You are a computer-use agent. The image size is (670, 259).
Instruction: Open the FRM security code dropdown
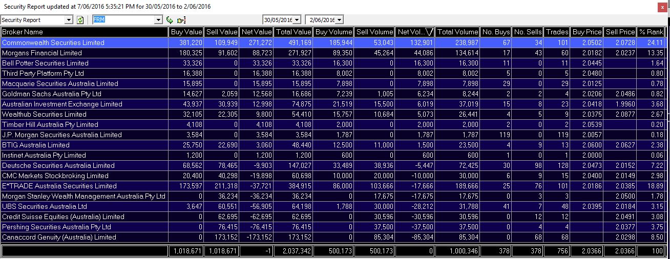click(158, 20)
